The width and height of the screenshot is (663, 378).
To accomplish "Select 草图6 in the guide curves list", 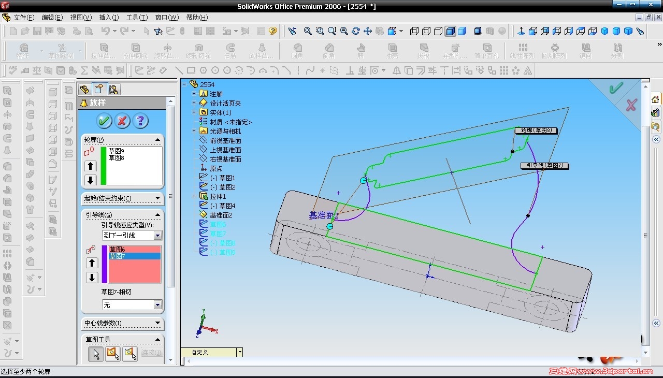I will pos(117,250).
